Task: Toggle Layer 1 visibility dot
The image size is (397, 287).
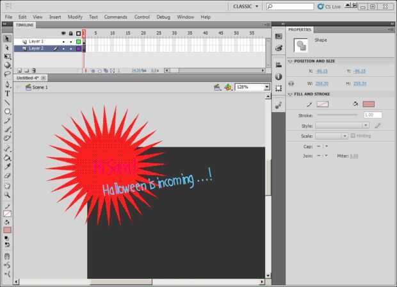Action: 63,41
